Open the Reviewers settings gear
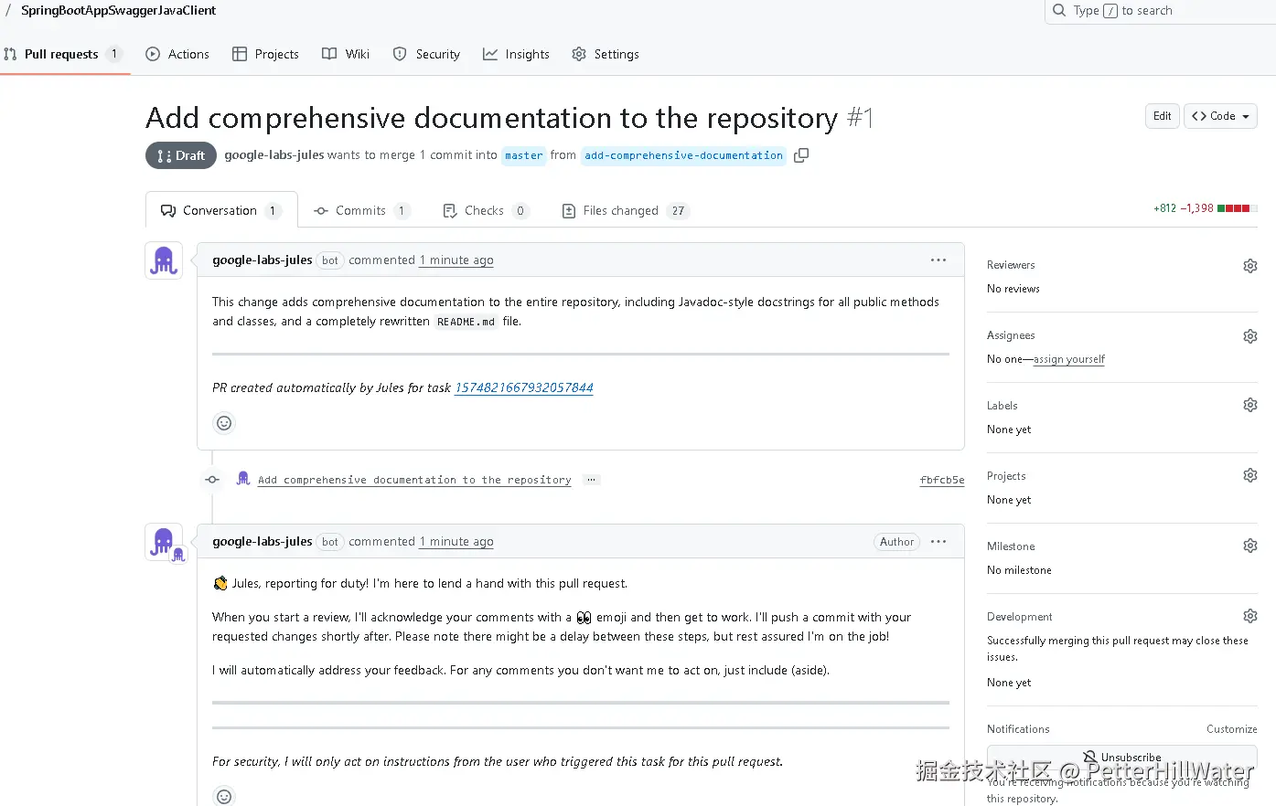The width and height of the screenshot is (1276, 806). pyautogui.click(x=1250, y=266)
